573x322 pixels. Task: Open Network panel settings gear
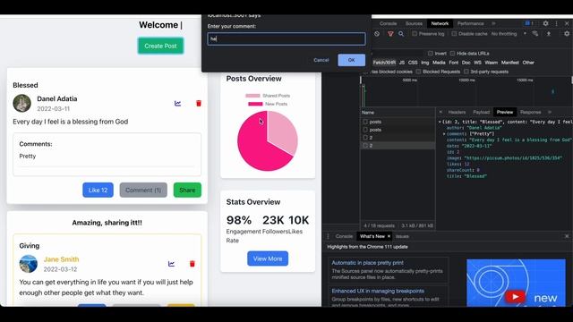pos(567,34)
